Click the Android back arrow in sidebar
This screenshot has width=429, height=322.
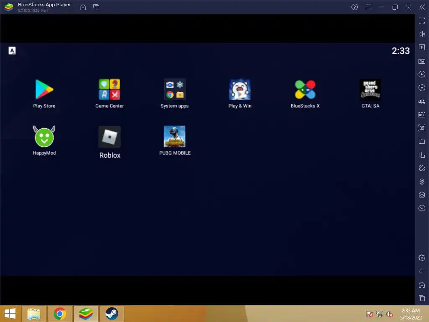tap(422, 271)
